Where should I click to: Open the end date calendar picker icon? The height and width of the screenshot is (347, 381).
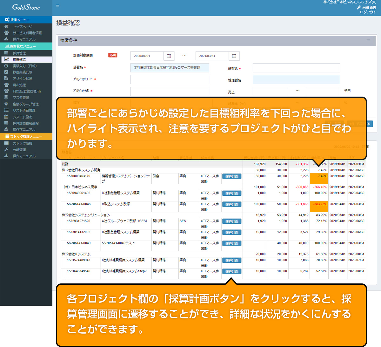tap(234, 56)
